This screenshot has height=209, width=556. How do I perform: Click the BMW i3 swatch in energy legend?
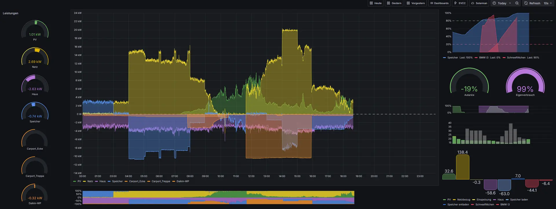point(497,204)
